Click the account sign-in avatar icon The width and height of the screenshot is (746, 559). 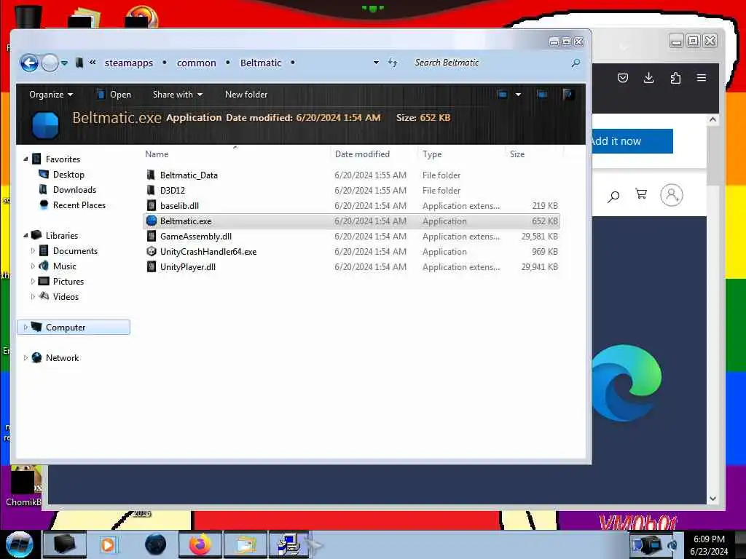(x=671, y=195)
